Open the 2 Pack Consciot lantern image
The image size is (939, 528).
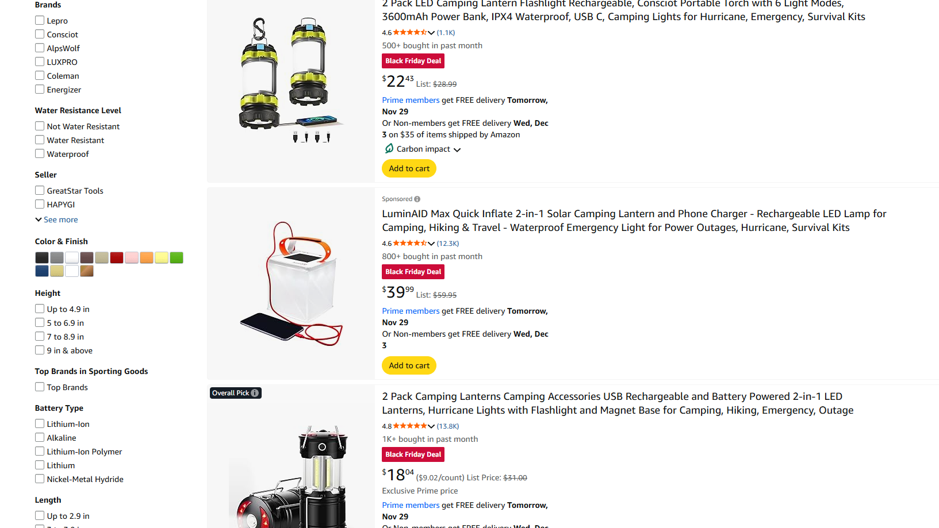click(291, 79)
